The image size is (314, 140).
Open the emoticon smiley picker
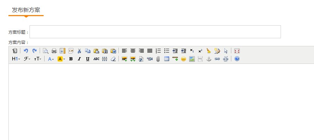[x=184, y=59]
